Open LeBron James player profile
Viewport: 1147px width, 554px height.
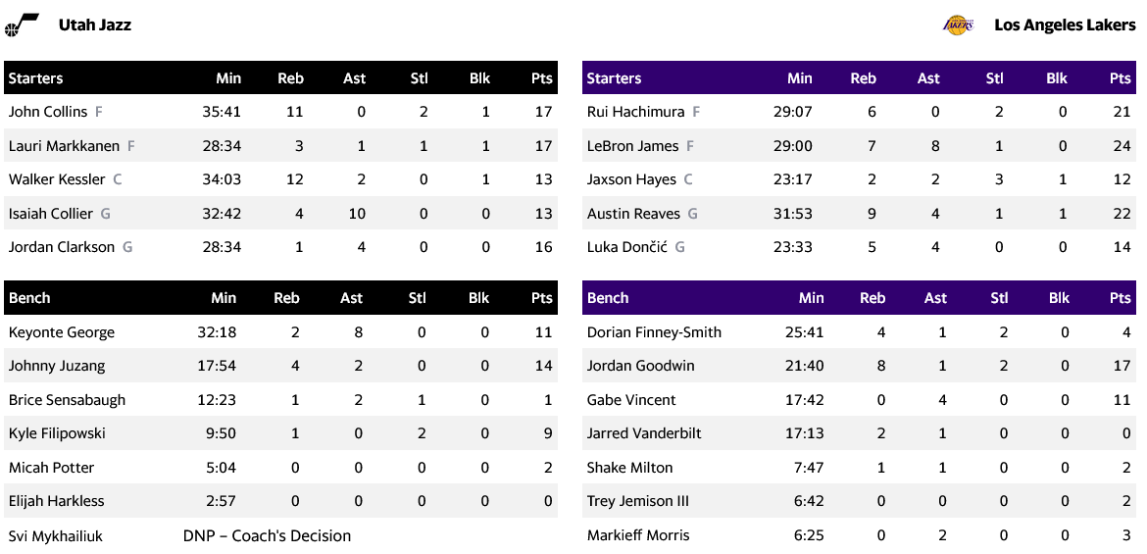tap(632, 146)
